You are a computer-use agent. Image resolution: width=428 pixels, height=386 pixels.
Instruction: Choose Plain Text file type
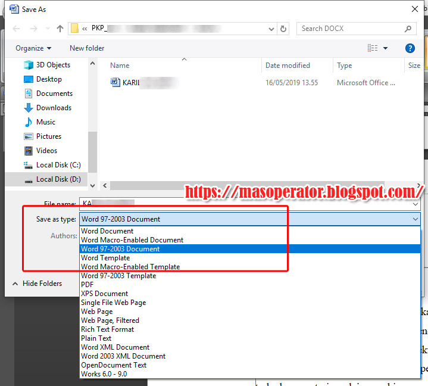250,338
